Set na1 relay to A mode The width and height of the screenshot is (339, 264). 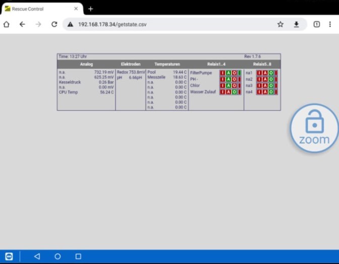[265, 73]
